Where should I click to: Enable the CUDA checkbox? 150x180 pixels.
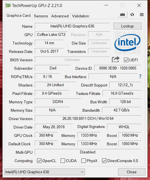[x=63, y=161]
